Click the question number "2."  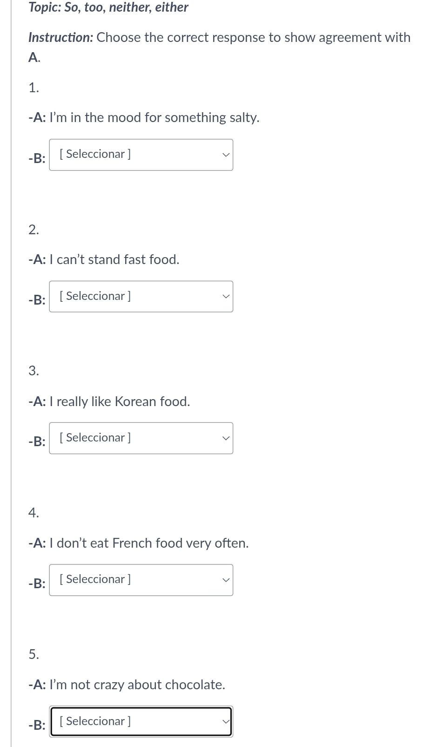click(x=34, y=229)
